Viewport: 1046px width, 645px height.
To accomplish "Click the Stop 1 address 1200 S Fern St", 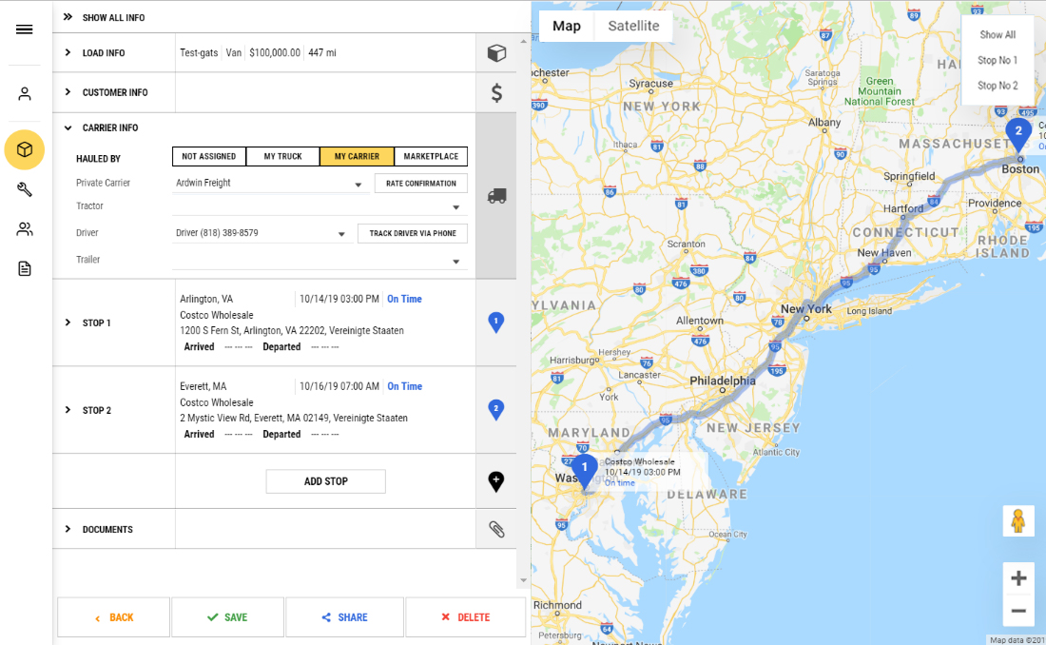I will [x=292, y=330].
